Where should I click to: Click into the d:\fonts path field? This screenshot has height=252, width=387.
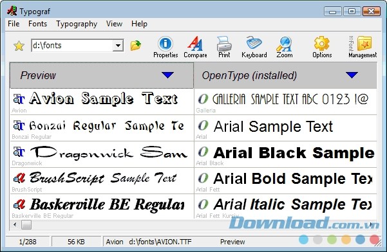[x=73, y=46]
